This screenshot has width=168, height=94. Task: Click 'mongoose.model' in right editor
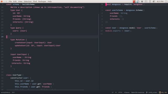(127, 28)
